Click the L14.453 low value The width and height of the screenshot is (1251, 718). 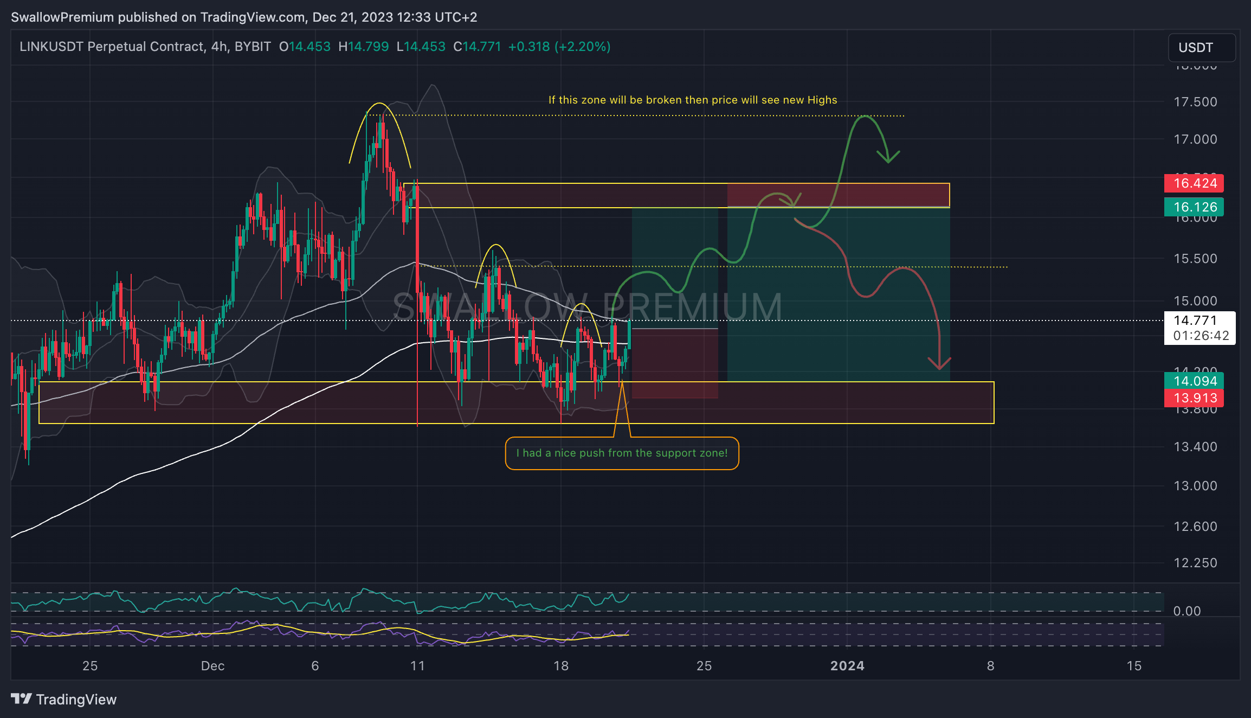point(421,47)
